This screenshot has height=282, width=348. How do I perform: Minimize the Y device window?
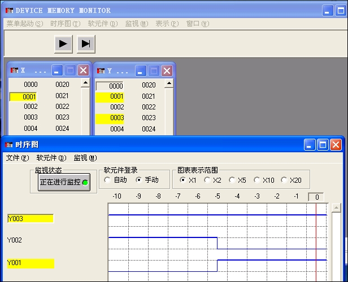click(141, 70)
